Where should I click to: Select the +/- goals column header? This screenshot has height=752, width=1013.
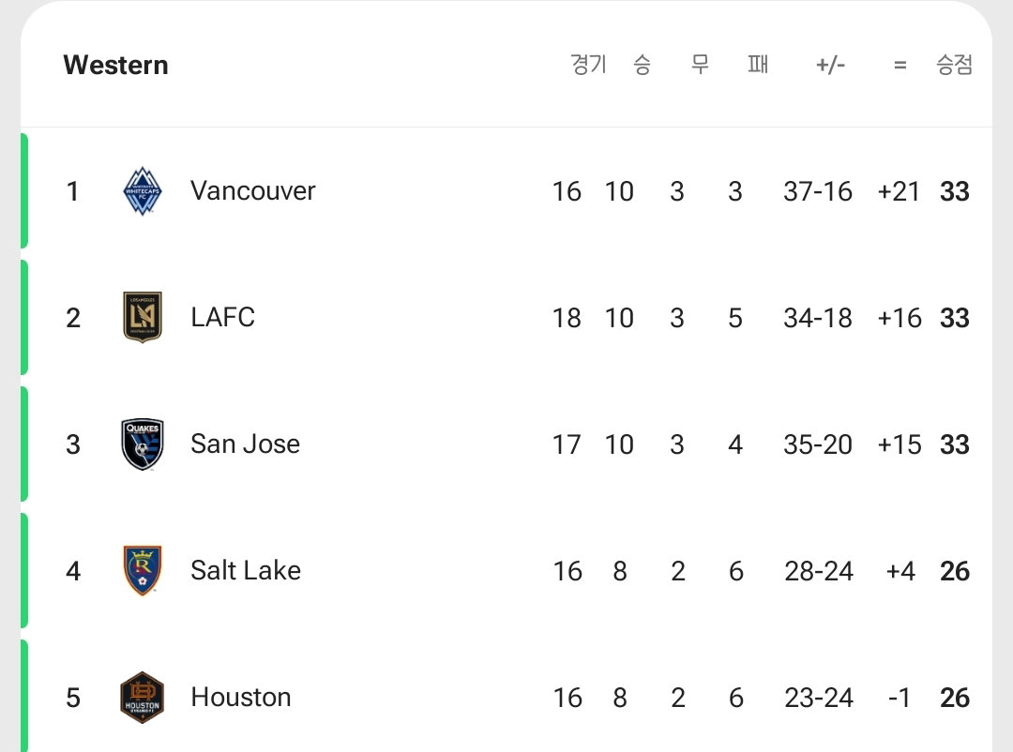click(x=831, y=65)
